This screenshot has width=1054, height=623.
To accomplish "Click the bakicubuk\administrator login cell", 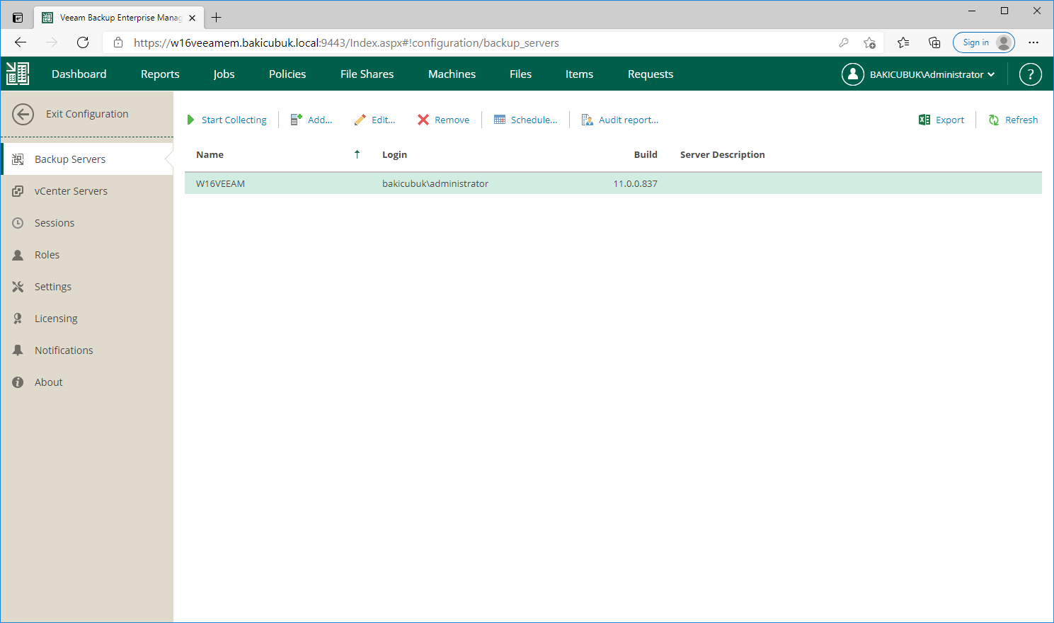I will pyautogui.click(x=435, y=183).
